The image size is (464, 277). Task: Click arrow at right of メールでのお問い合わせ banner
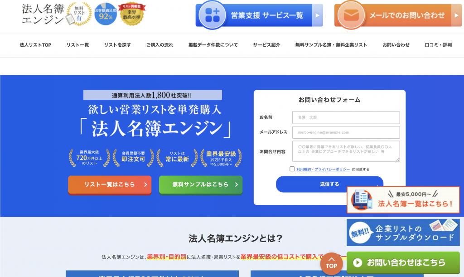click(456, 15)
